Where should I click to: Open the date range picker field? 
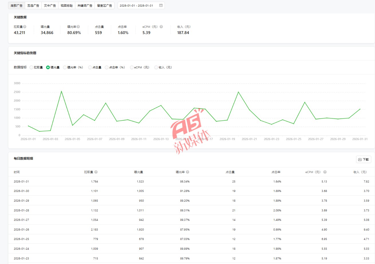point(138,5)
